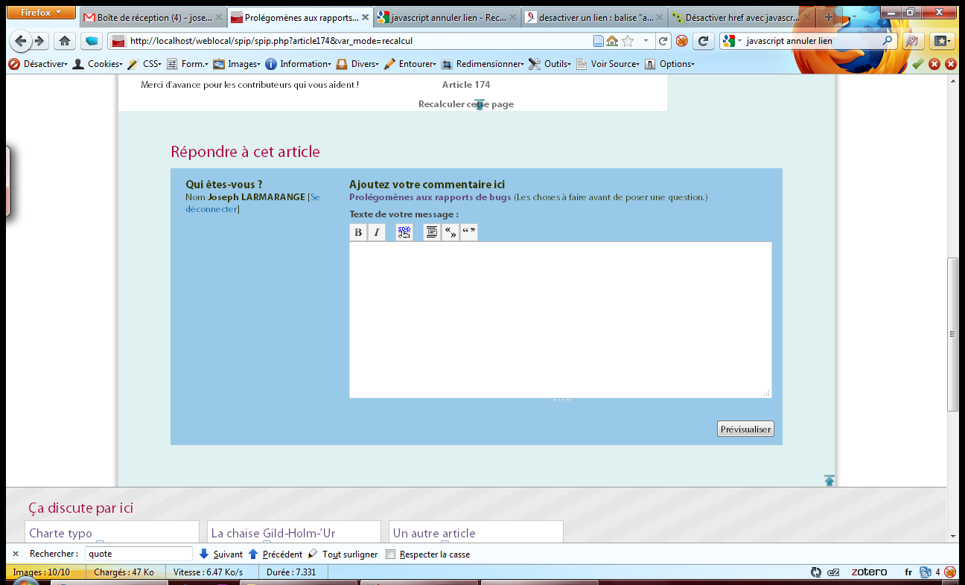965x585 pixels.
Task: Open Un autre article link
Action: pyautogui.click(x=434, y=533)
